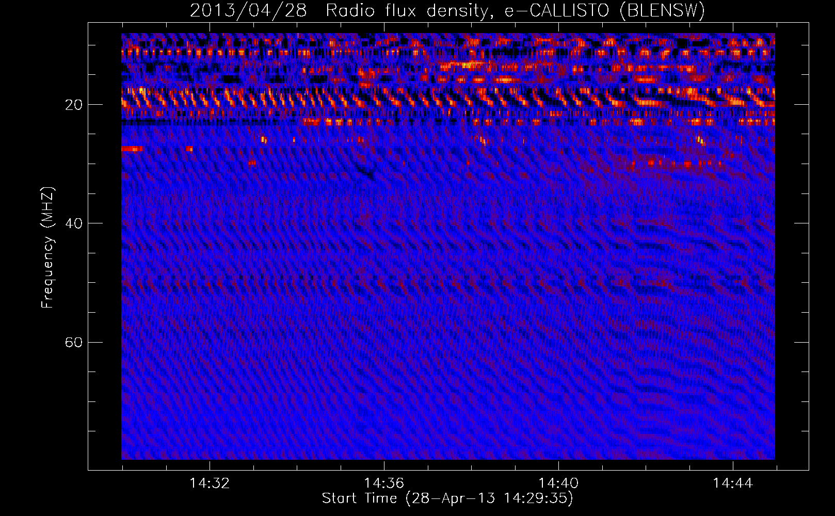Click the 14:44 time tick label
Viewport: 835px width, 516px height.
(733, 483)
